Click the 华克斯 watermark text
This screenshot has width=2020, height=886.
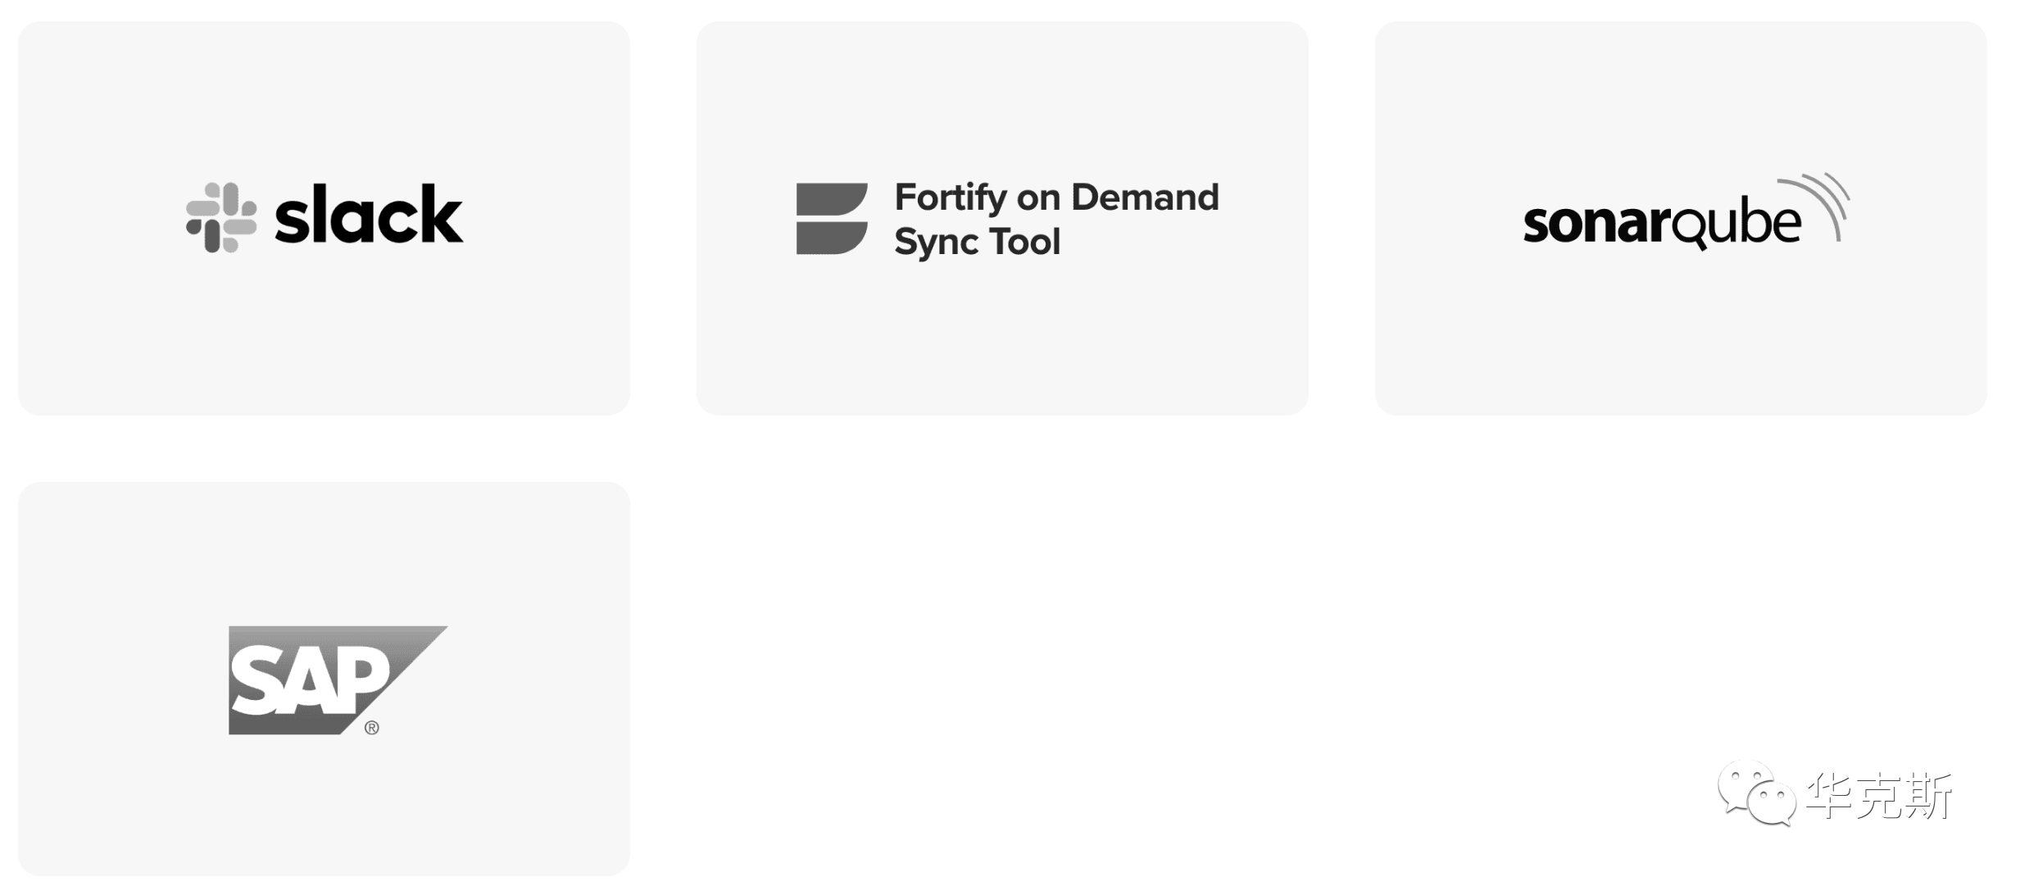[1879, 795]
